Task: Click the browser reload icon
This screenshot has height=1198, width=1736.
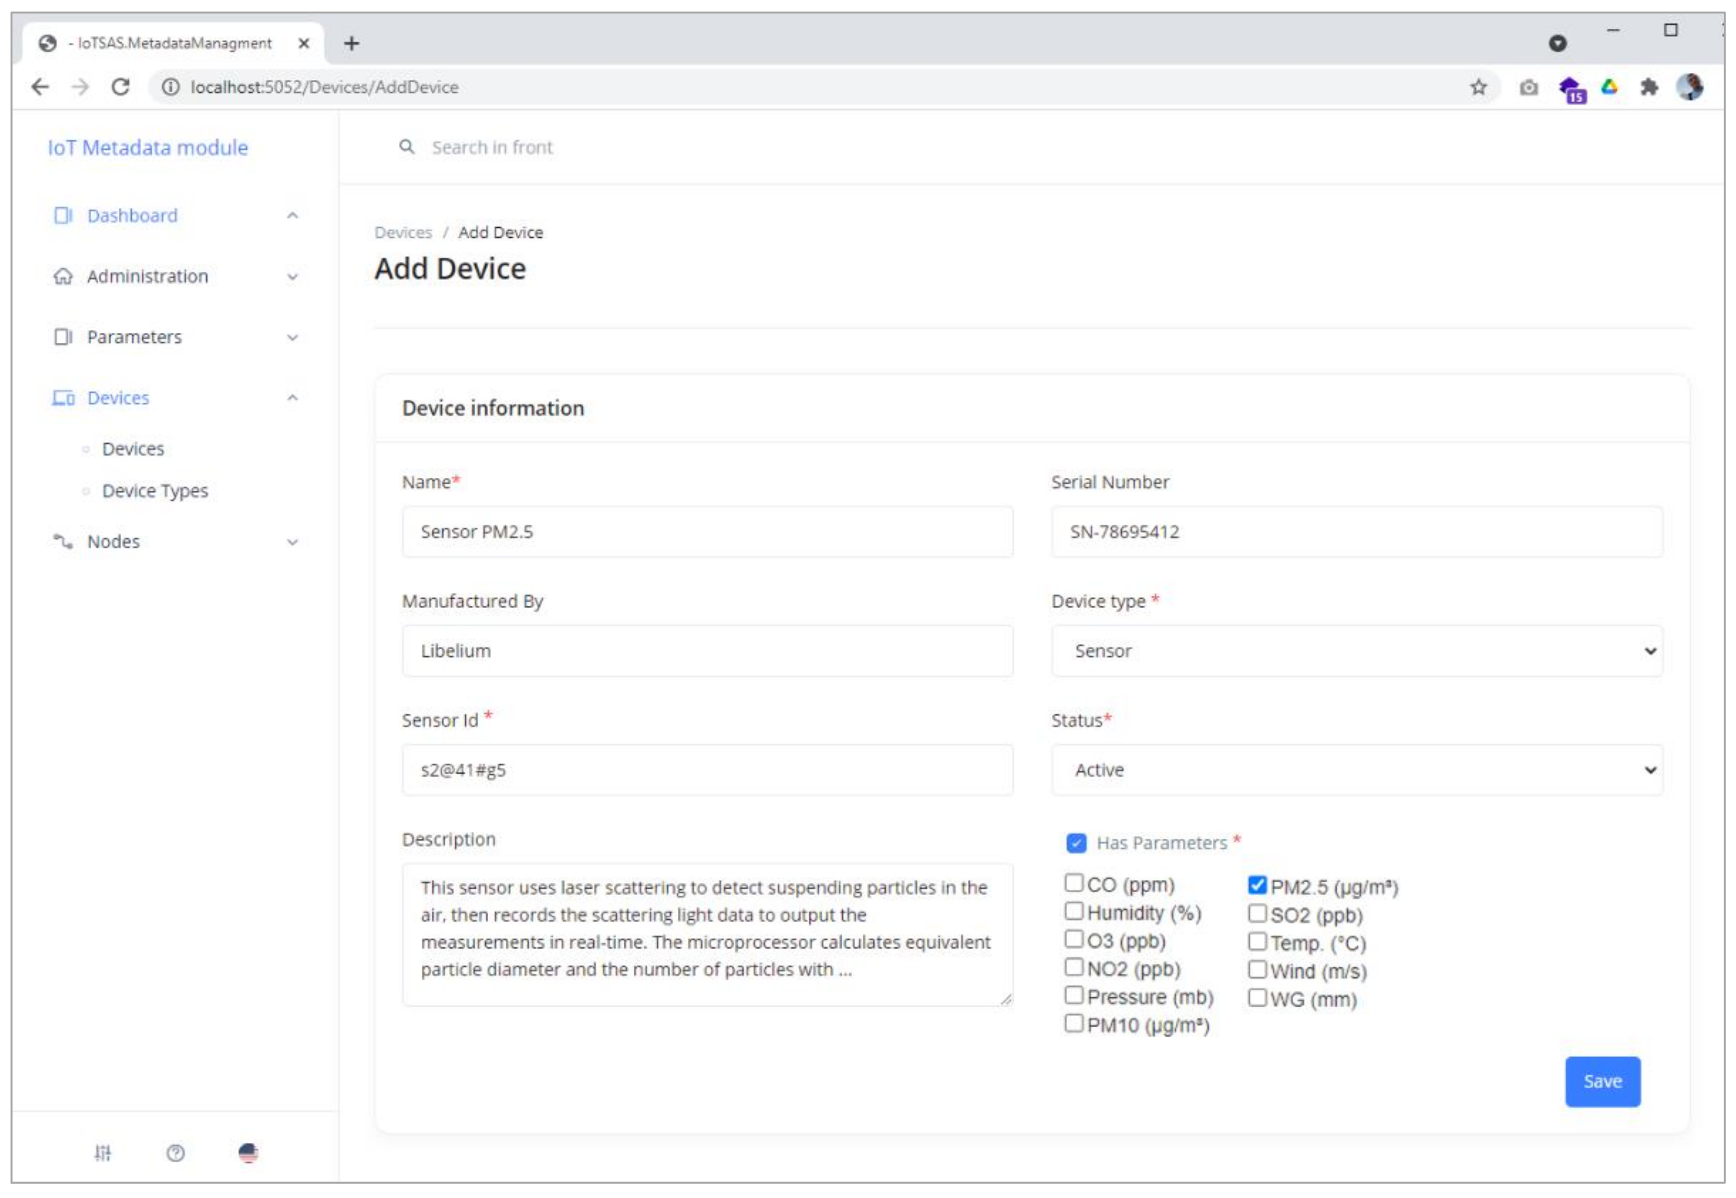Action: pyautogui.click(x=121, y=87)
